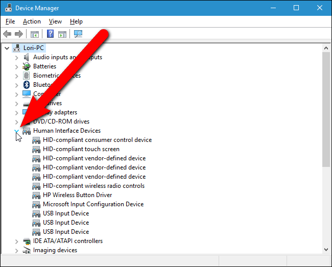Click the Imaging devices category icon
This screenshot has width=332, height=267.
click(x=27, y=250)
